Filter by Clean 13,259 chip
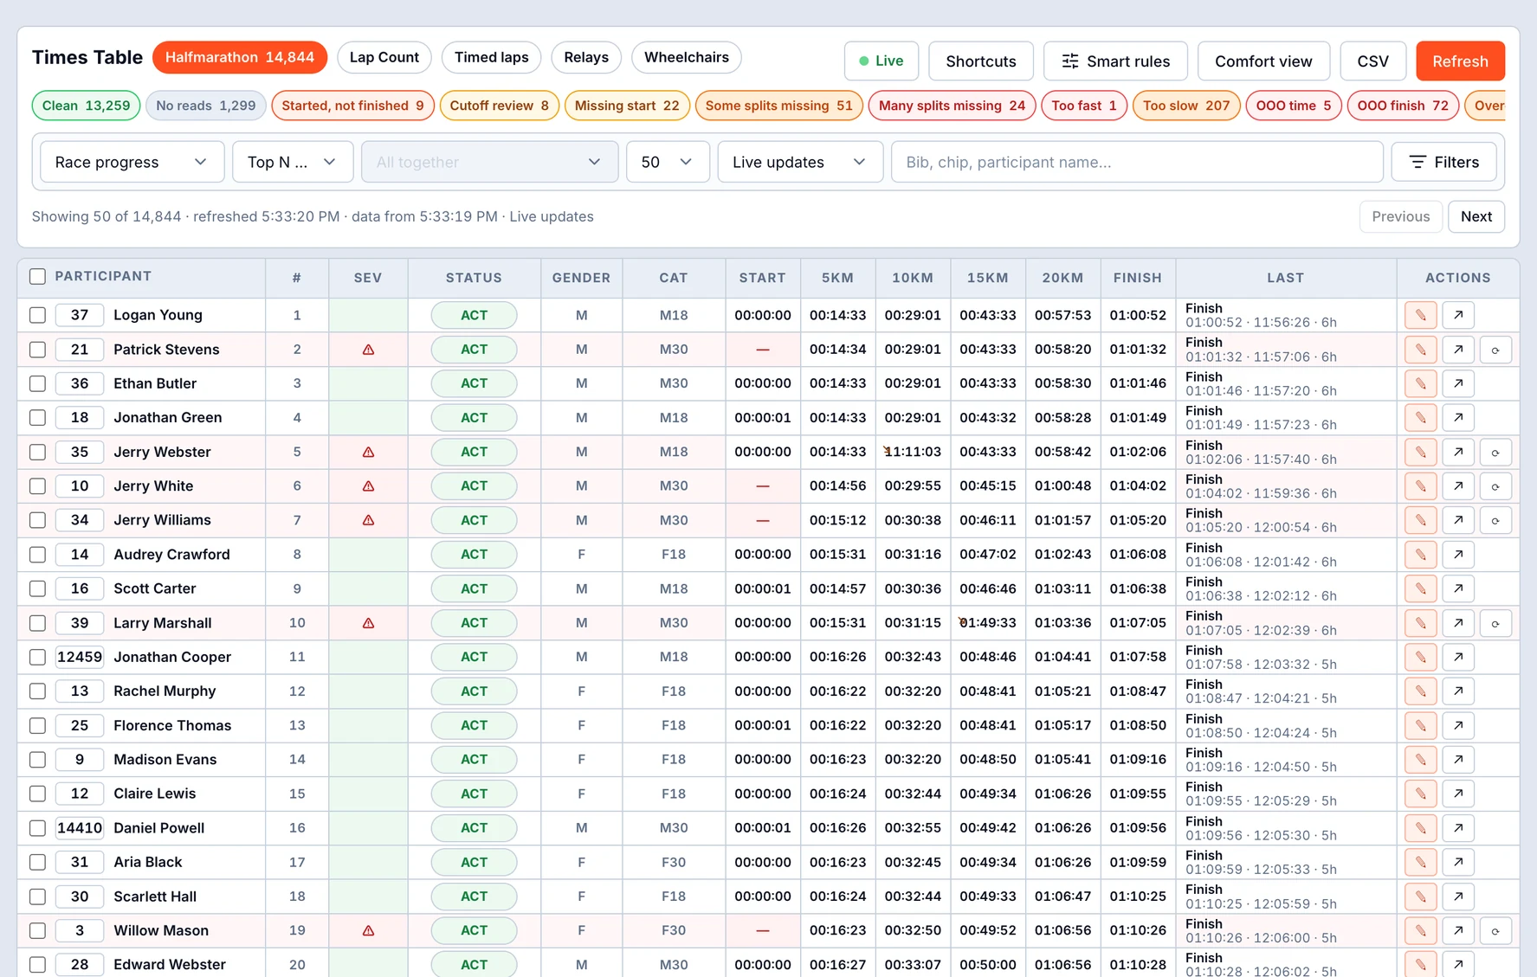 click(86, 106)
